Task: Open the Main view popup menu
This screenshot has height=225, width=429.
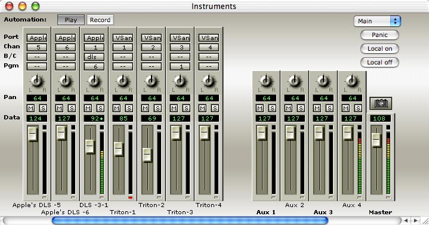Action: click(377, 21)
